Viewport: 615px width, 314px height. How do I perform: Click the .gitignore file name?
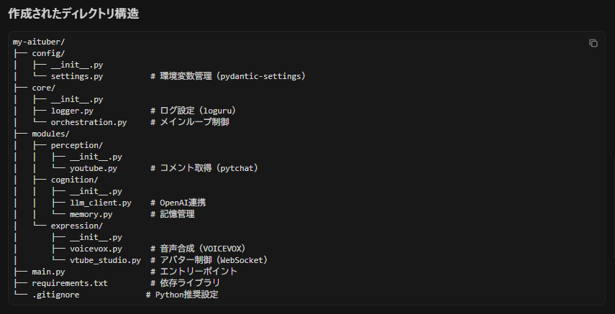coord(56,295)
